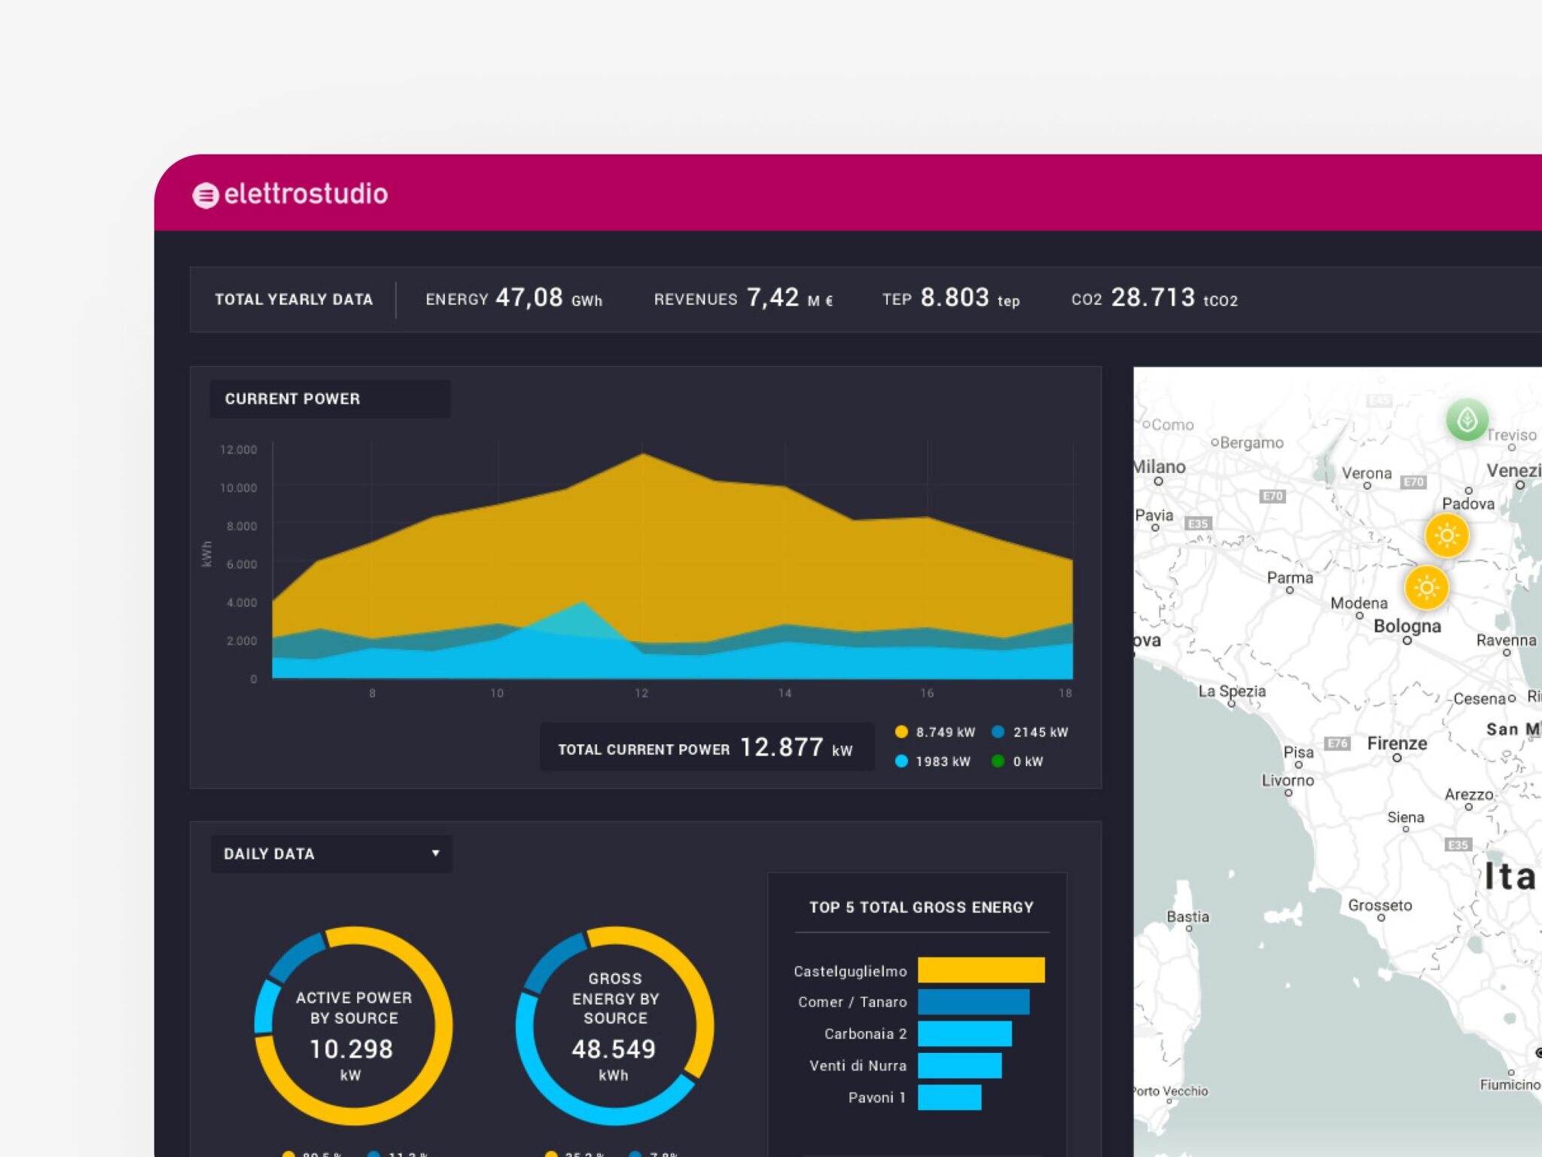Viewport: 1542px width, 1157px height.
Task: Click the yellow sun marker below Padova
Action: tap(1446, 536)
